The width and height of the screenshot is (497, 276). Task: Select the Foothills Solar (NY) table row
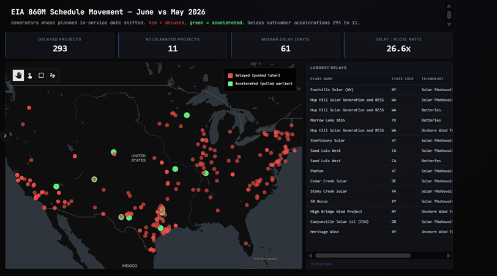pyautogui.click(x=379, y=90)
